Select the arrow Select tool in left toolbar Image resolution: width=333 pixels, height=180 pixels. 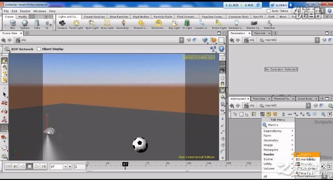5,94
